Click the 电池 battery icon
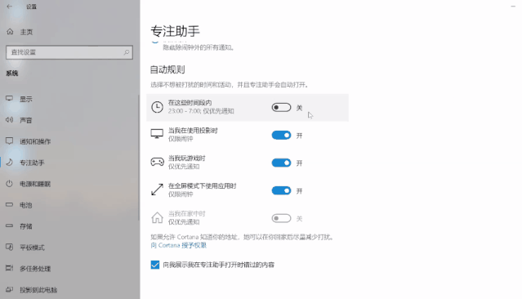 [x=9, y=204]
